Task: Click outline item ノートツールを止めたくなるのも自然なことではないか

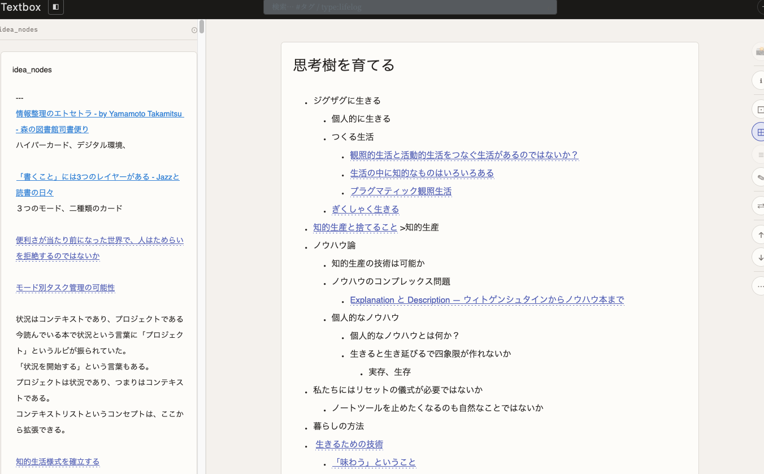Action: click(x=437, y=408)
